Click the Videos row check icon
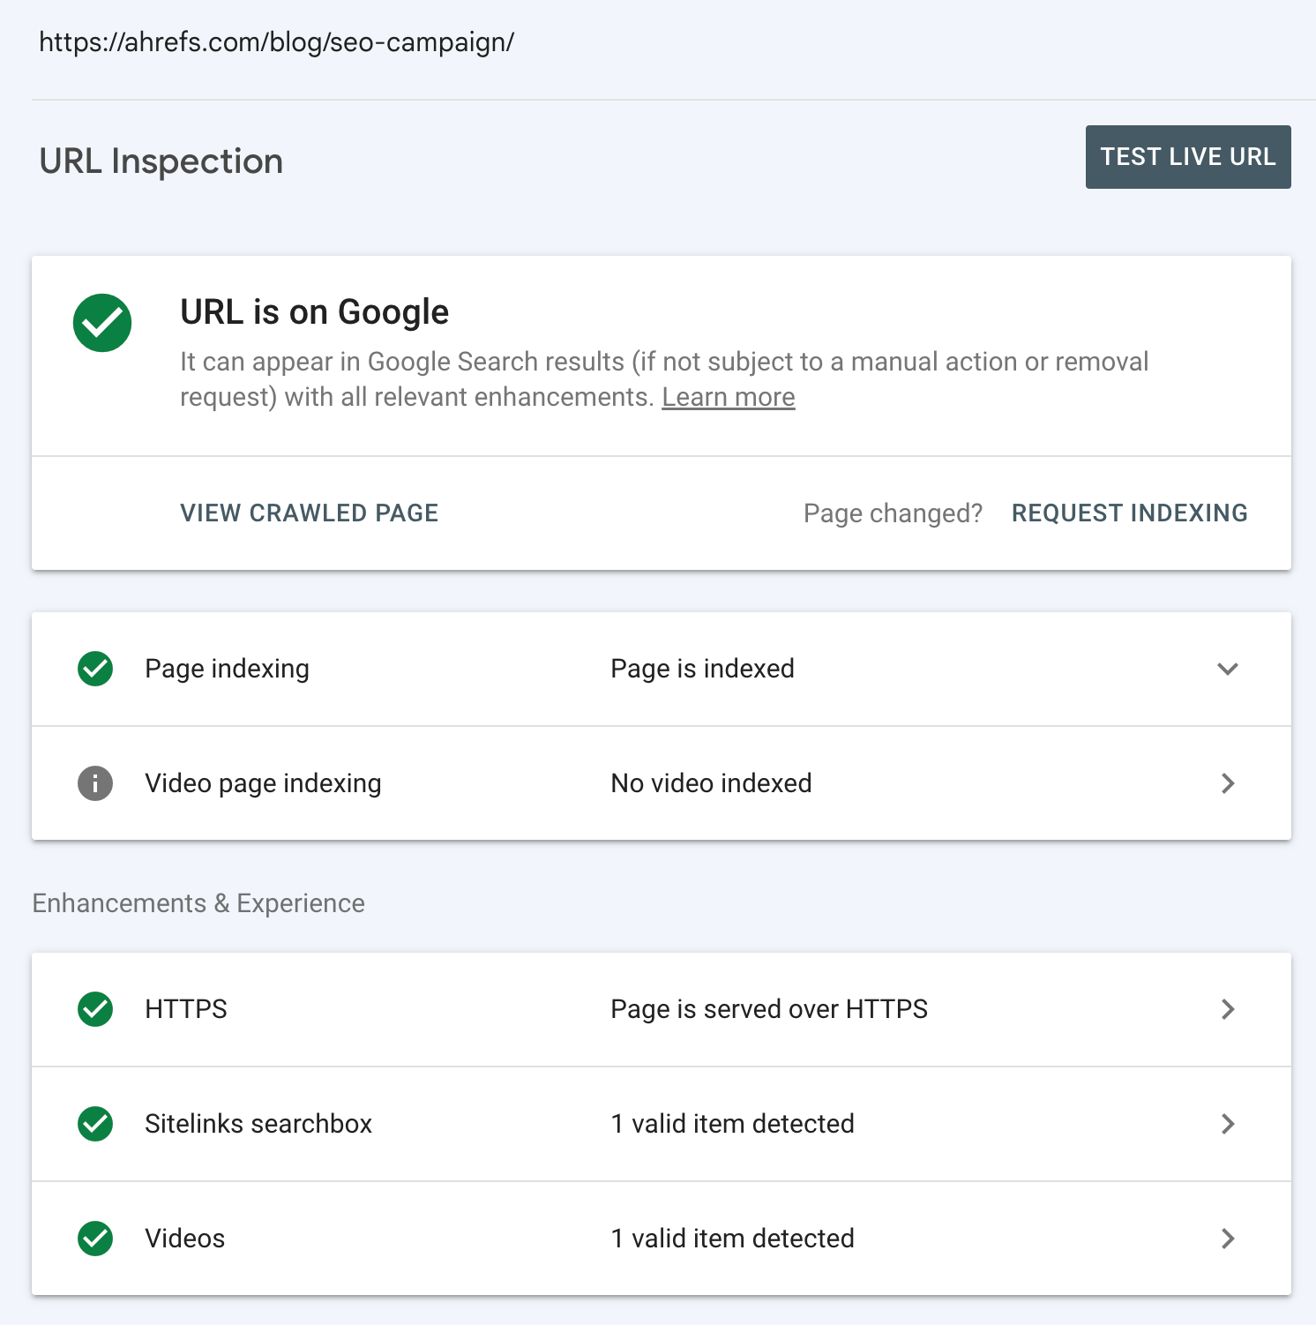1316x1325 pixels. [x=94, y=1239]
